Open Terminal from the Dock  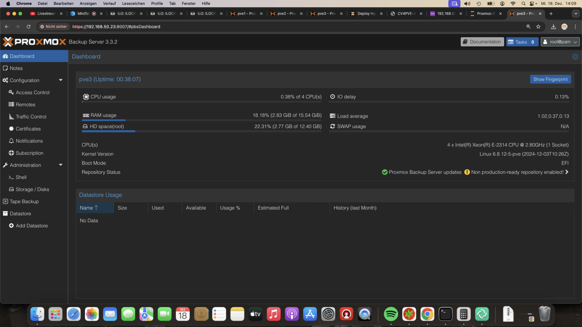tap(446, 314)
